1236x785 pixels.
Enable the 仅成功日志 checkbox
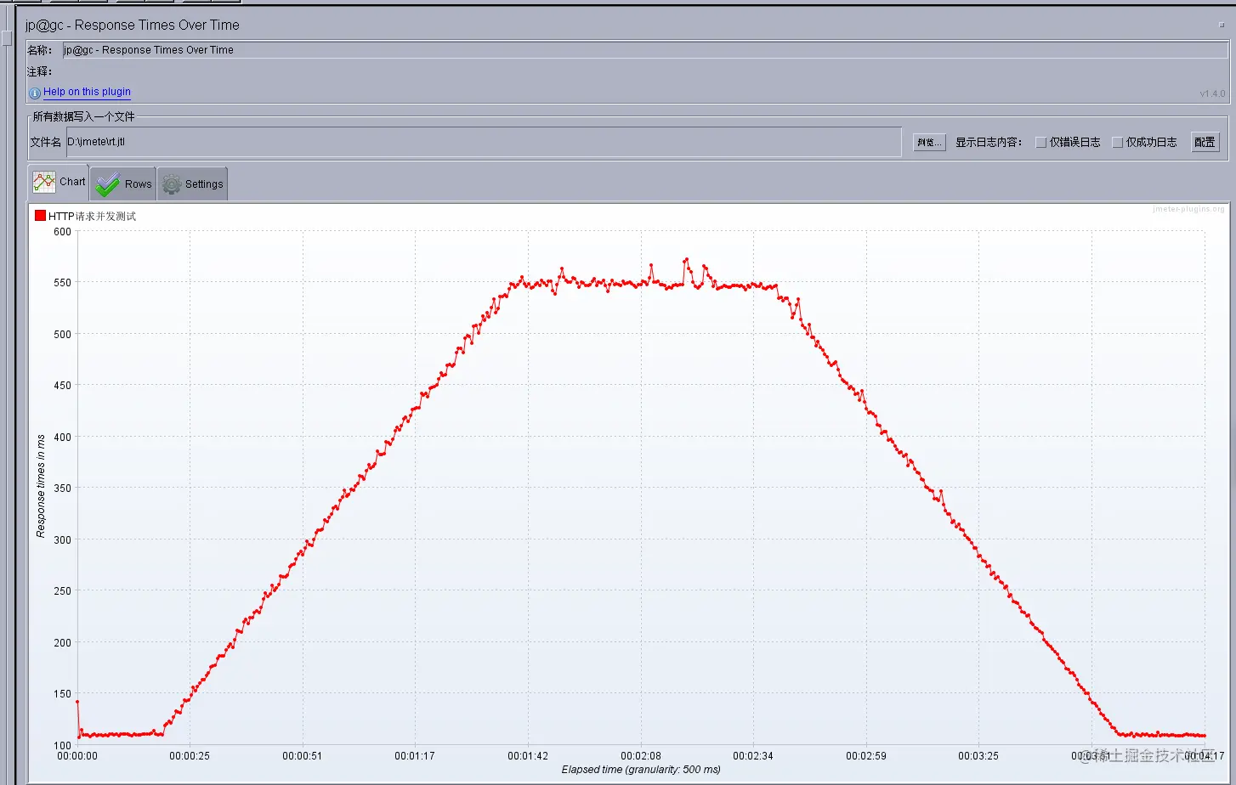(1118, 143)
